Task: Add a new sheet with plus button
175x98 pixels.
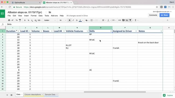Action: (7, 95)
